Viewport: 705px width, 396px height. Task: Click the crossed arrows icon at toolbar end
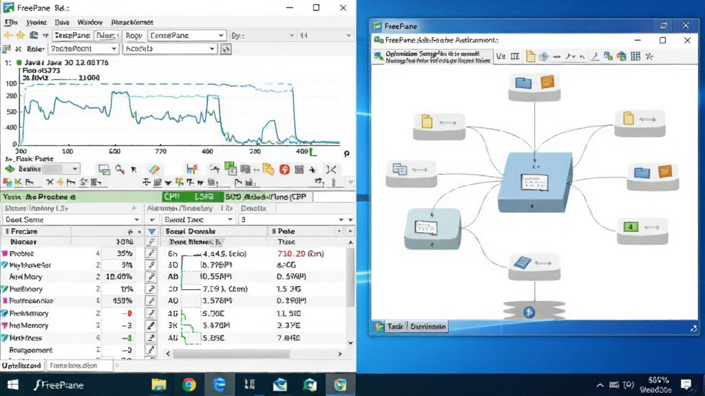coord(331,169)
